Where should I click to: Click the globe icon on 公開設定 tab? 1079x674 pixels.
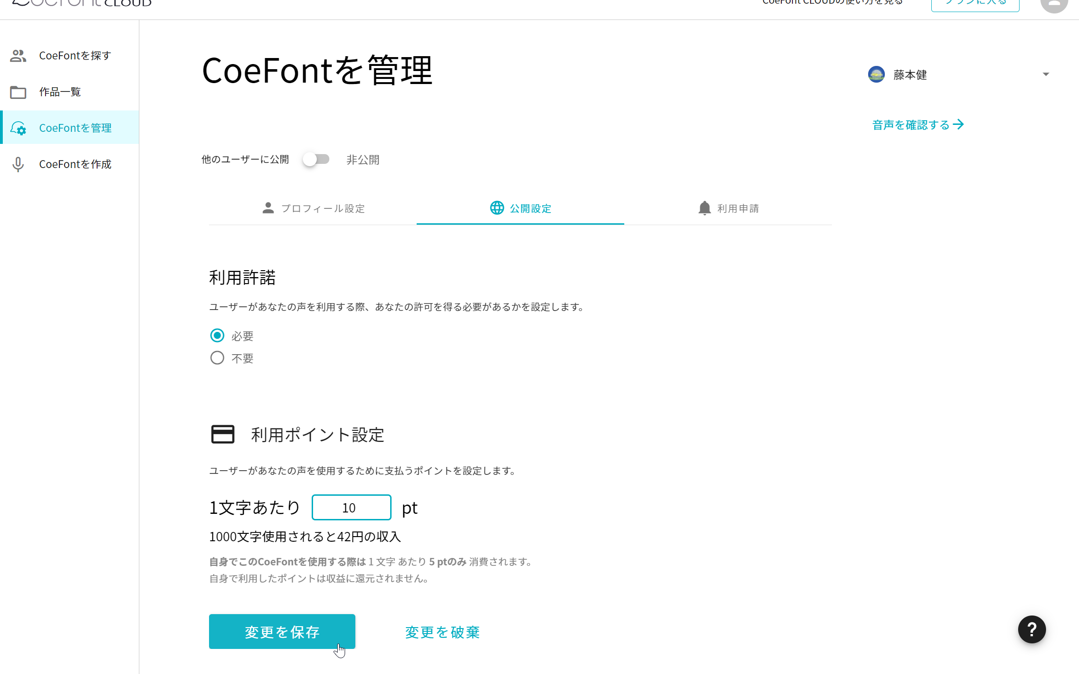click(497, 208)
